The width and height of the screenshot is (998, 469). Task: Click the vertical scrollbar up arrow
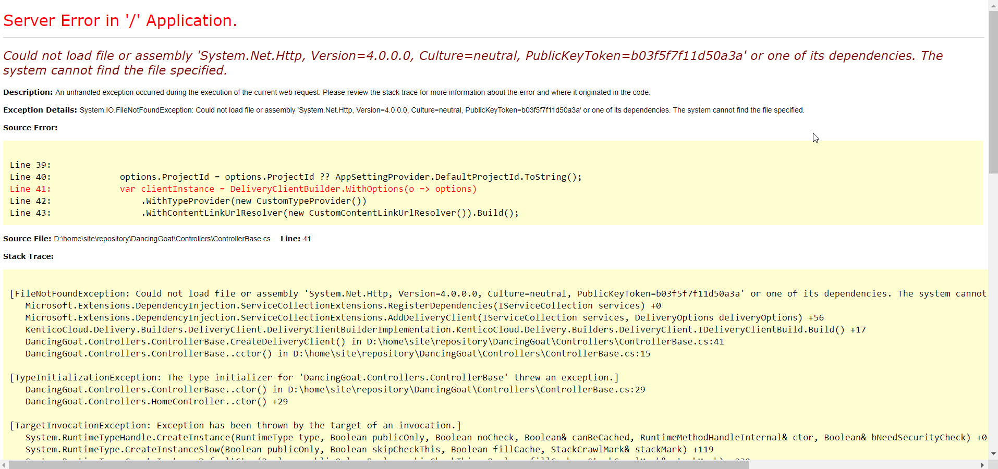(x=993, y=5)
